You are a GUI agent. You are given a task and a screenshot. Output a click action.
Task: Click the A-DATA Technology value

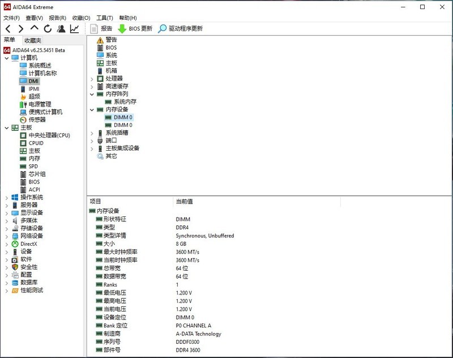coord(199,334)
